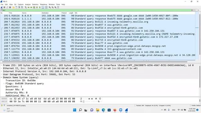This screenshot has width=201, height=113.
Task: Open Firefox from the taskbar
Action: [115, 110]
